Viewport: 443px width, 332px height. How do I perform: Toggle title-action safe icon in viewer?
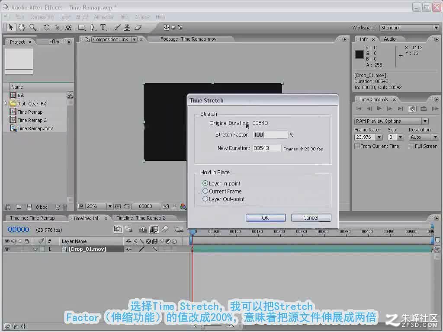pyautogui.click(x=118, y=206)
